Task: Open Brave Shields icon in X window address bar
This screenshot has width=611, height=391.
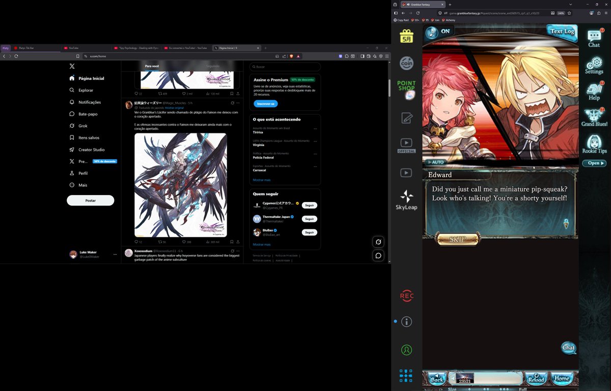Action: 291,56
